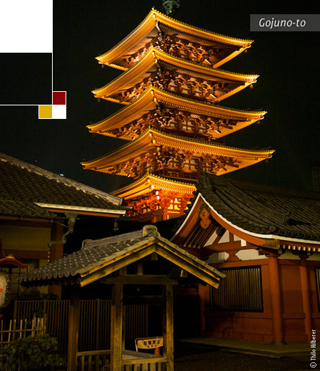Click the orange striped sign inside gate
The image size is (320, 371).
[150, 343]
